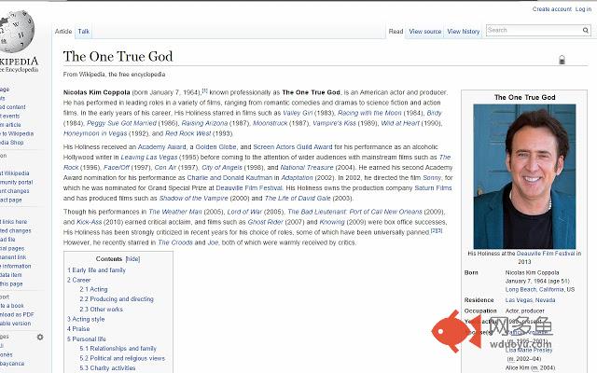This screenshot has height=373, width=597.
Task: Switch to the Talk tab
Action: [84, 31]
